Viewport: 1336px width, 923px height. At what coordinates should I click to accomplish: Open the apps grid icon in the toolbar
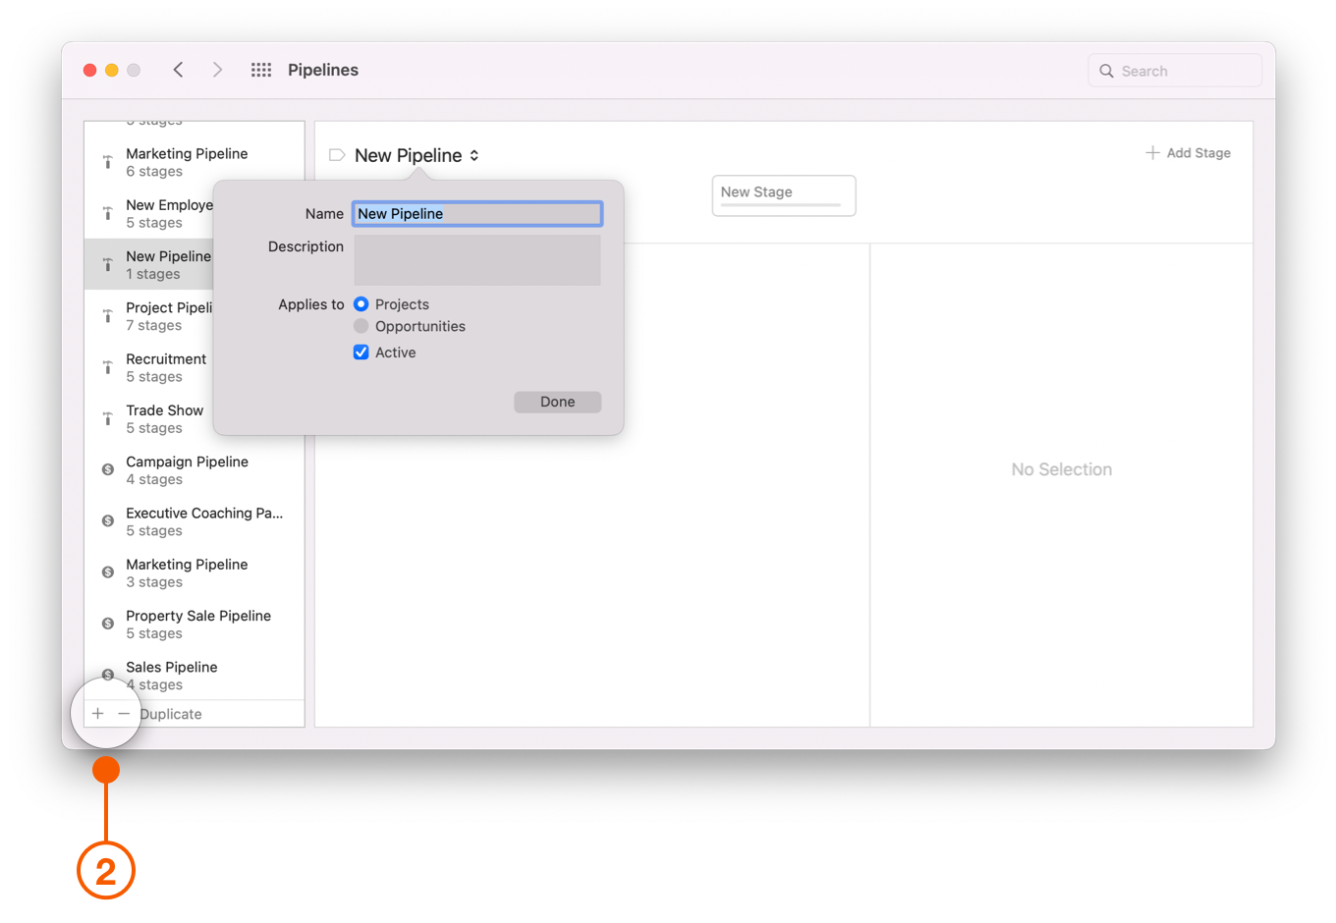coord(260,70)
